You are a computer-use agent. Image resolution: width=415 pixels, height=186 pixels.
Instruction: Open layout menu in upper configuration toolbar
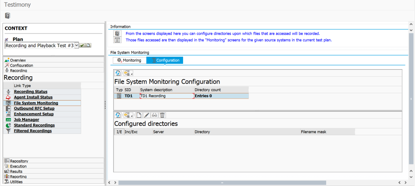click(x=128, y=73)
